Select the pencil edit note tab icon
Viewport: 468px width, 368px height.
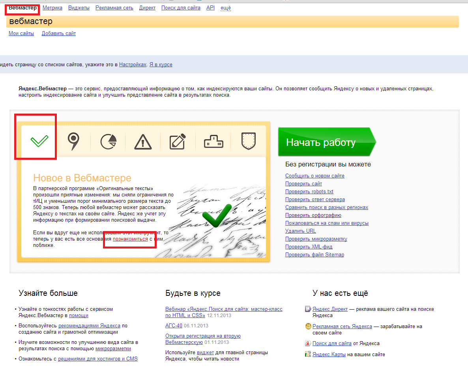click(x=178, y=141)
